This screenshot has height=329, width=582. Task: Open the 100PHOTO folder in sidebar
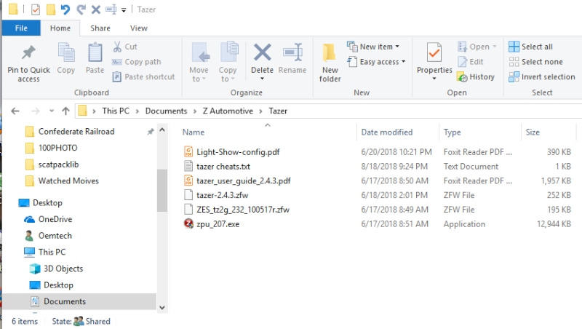(58, 148)
